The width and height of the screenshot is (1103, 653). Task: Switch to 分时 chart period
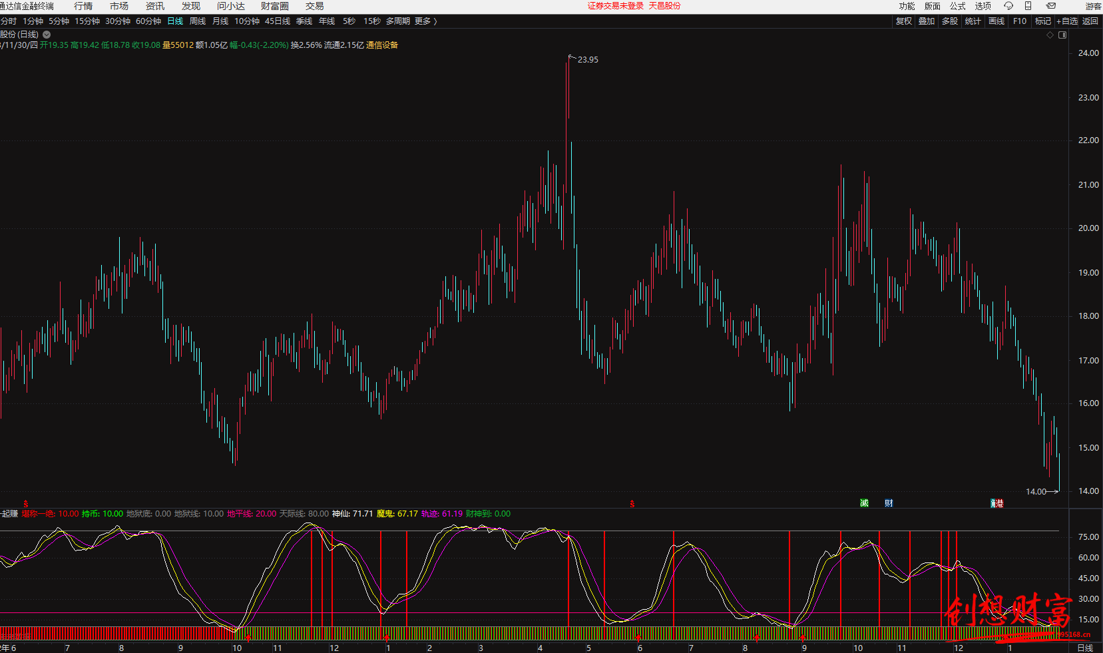coord(9,21)
